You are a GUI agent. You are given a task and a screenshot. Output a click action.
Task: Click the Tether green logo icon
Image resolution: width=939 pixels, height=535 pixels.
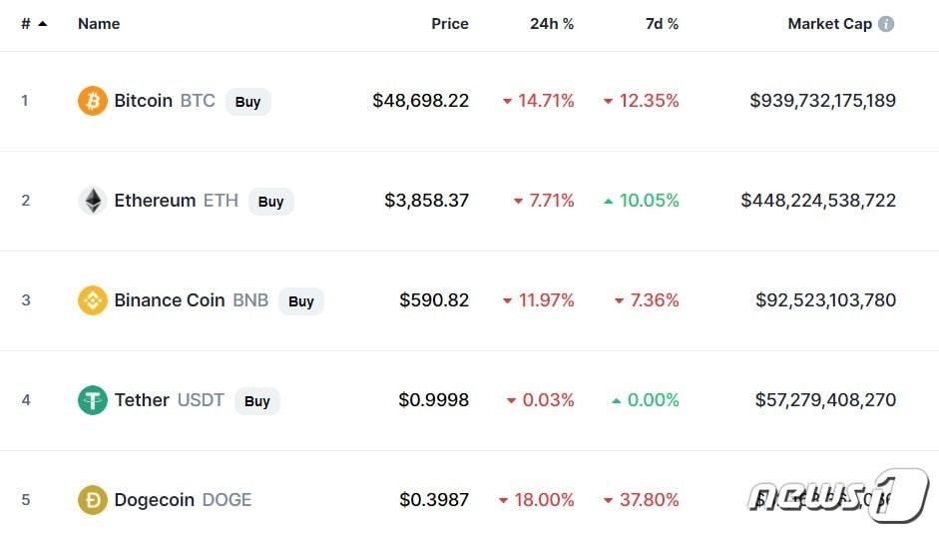(x=92, y=400)
